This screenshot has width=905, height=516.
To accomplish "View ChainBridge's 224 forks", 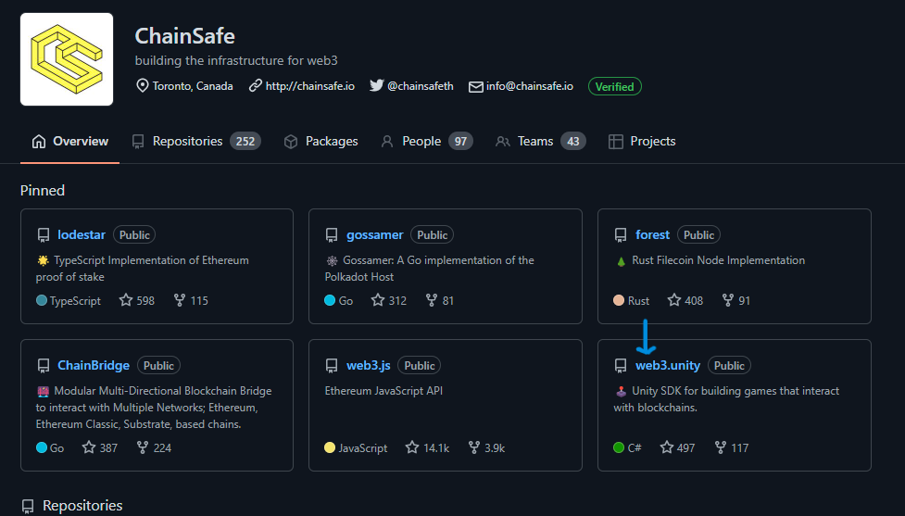I will pos(154,447).
